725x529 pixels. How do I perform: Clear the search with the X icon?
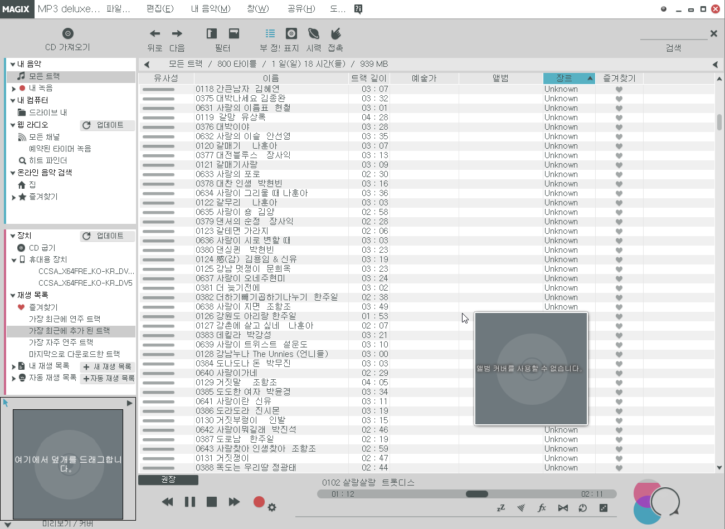(x=713, y=33)
